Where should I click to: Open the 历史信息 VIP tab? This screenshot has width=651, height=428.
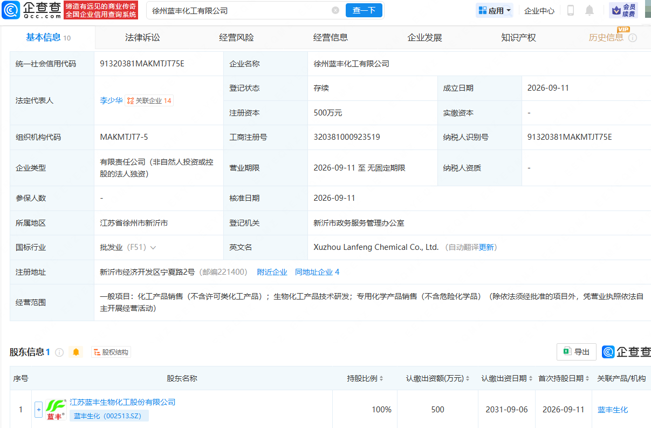[606, 38]
